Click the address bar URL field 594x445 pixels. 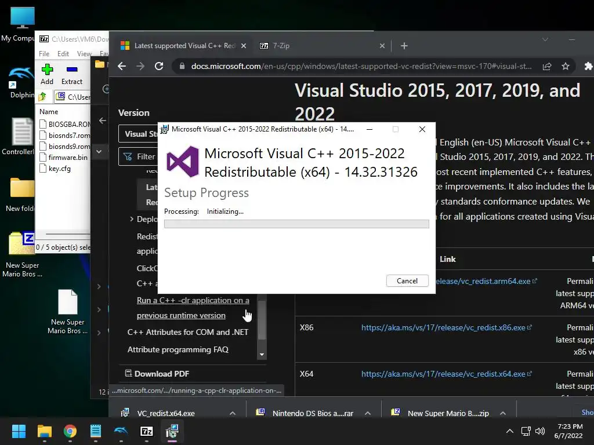(361, 66)
